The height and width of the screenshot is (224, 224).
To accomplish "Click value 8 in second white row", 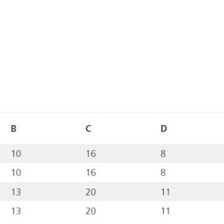I will tap(163, 172).
